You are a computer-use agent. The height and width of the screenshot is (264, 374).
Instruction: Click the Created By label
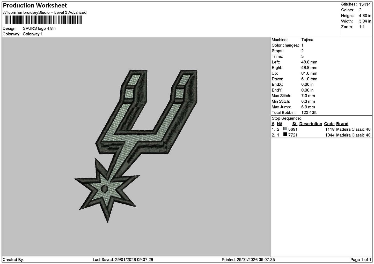(x=13, y=260)
